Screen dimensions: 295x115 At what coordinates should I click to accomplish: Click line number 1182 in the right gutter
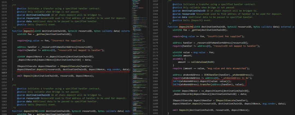(x=155, y=81)
